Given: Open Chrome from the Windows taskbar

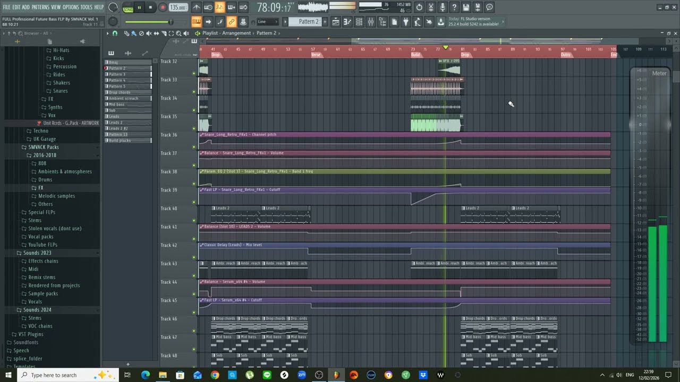Looking at the screenshot, I should pyautogui.click(x=215, y=375).
